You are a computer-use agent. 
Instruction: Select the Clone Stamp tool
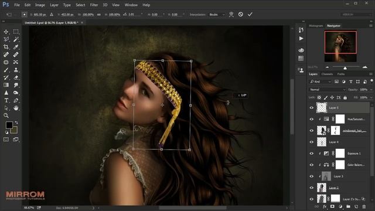click(16, 70)
